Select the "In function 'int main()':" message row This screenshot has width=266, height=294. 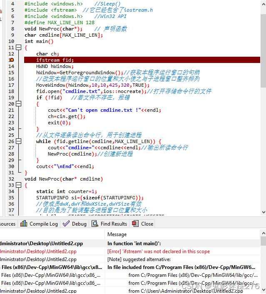130,244
